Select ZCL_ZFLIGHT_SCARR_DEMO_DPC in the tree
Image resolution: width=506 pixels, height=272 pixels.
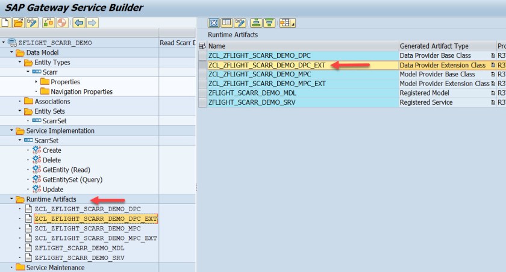tap(88, 209)
